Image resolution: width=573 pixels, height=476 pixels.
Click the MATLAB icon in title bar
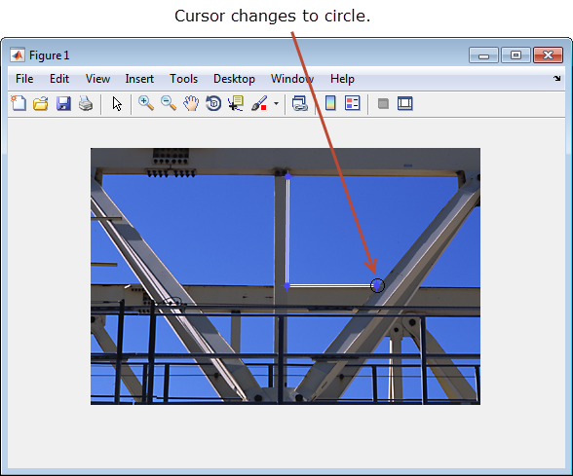[18, 55]
